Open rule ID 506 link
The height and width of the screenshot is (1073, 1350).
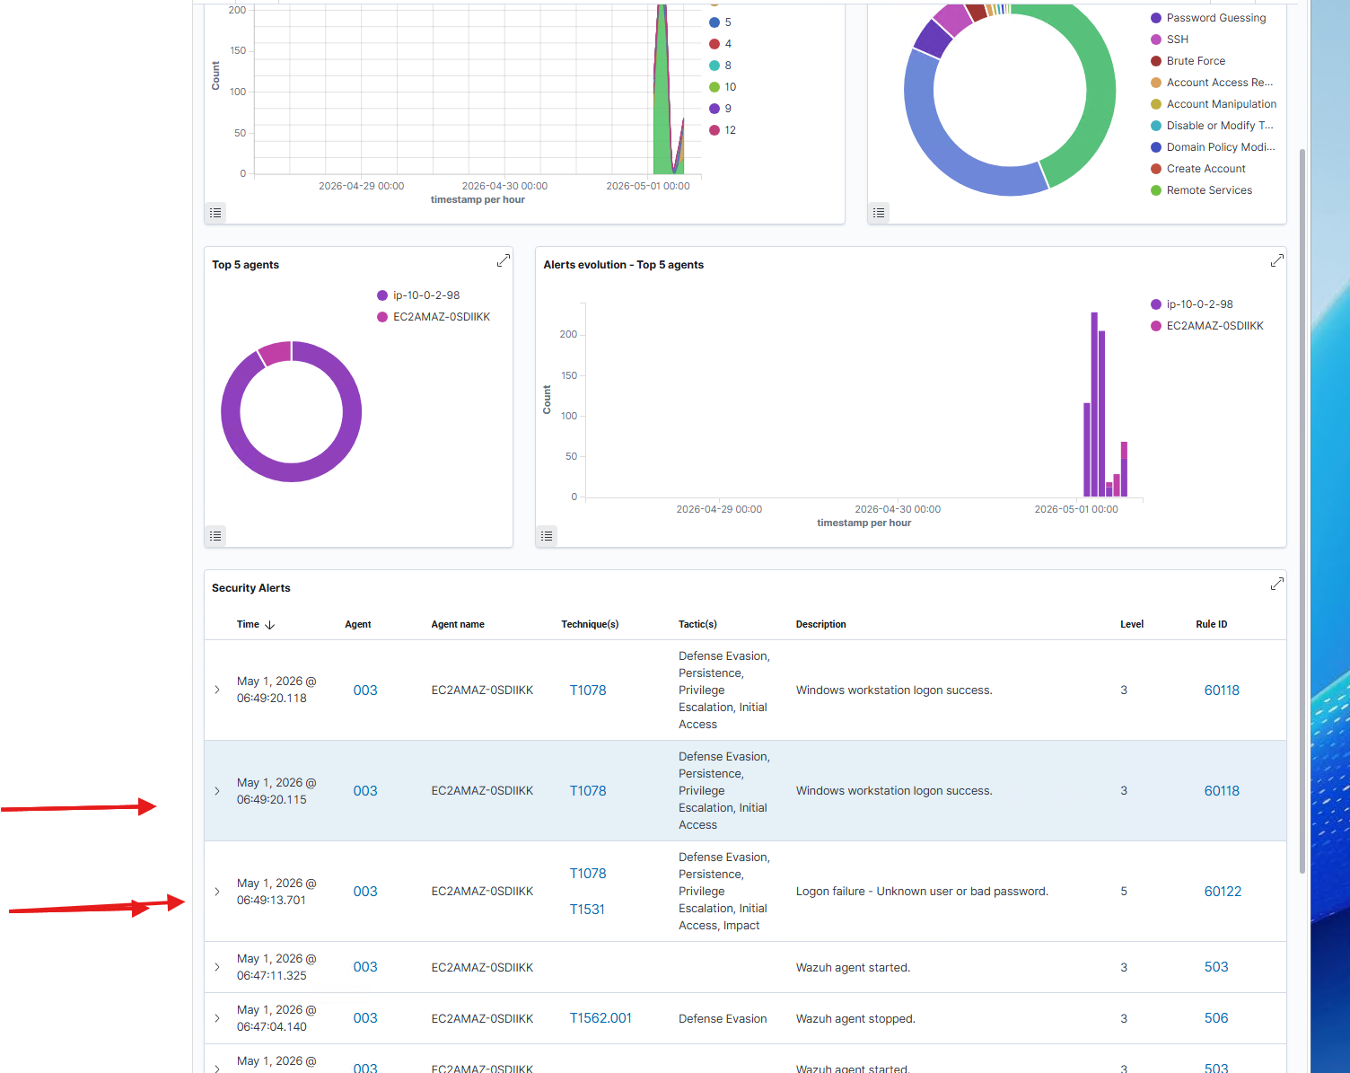click(x=1216, y=1018)
